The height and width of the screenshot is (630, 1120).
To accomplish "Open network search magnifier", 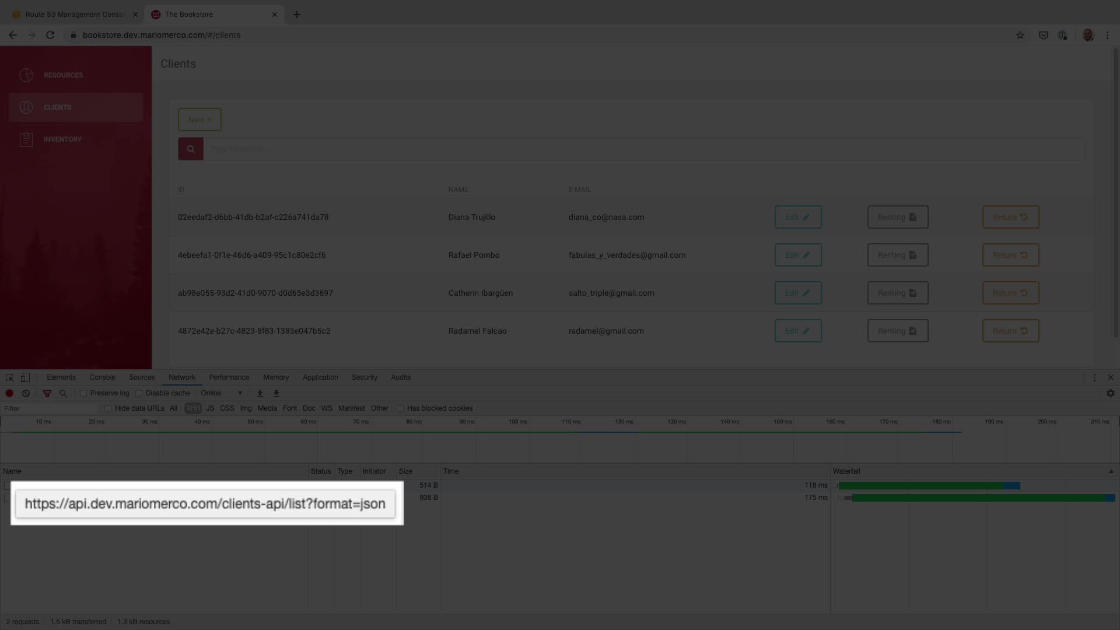I will [64, 393].
